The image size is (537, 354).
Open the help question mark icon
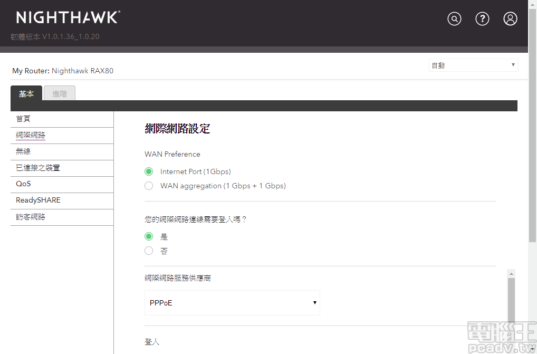tap(482, 19)
